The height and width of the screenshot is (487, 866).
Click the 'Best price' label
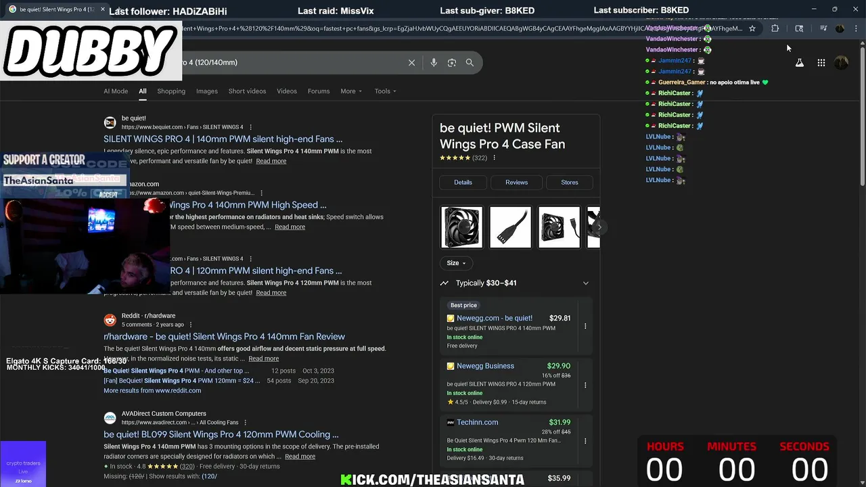[463, 305]
